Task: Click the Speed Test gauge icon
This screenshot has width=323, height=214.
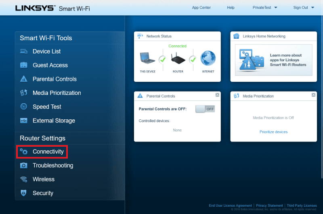Action: tap(24, 107)
